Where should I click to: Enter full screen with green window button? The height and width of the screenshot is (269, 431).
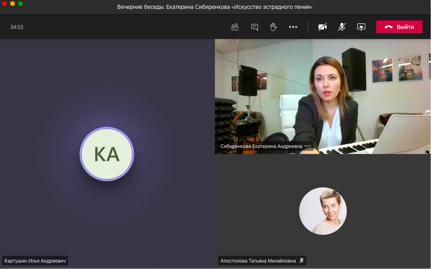click(21, 4)
